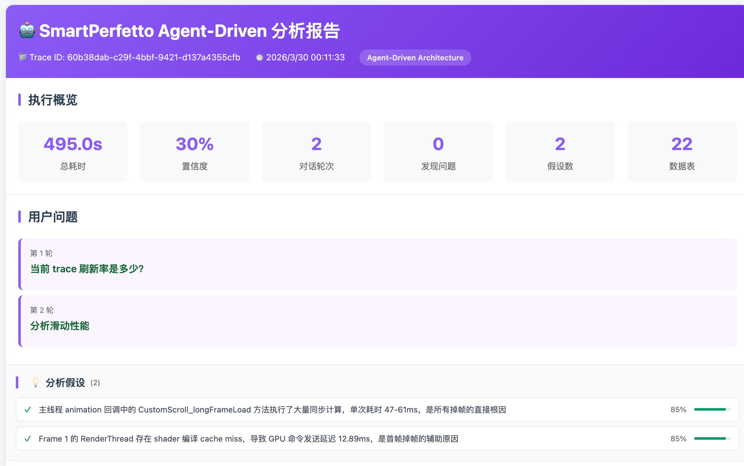Select question text 当前 trace 刷新率是多少?

point(87,269)
